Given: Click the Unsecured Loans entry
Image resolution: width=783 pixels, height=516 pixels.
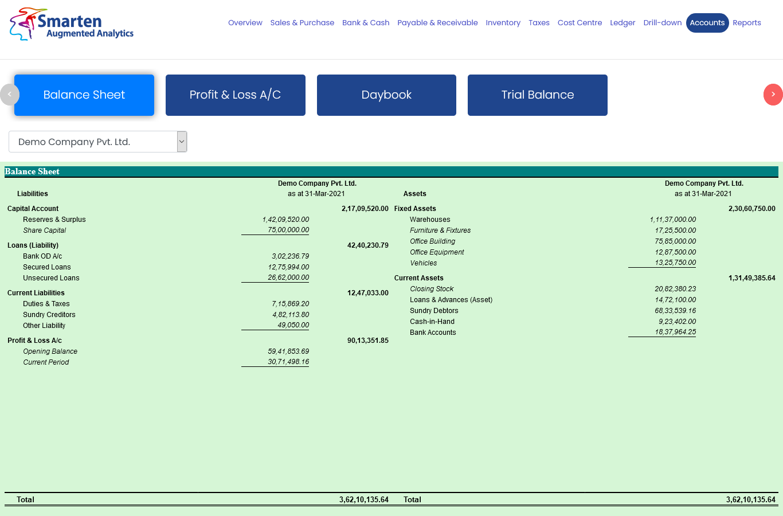Looking at the screenshot, I should tap(51, 278).
